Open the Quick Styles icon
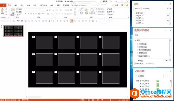Viewport: 174px width, 101px height. point(92,10)
